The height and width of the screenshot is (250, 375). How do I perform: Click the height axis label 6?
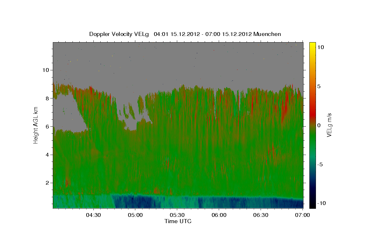[48, 127]
